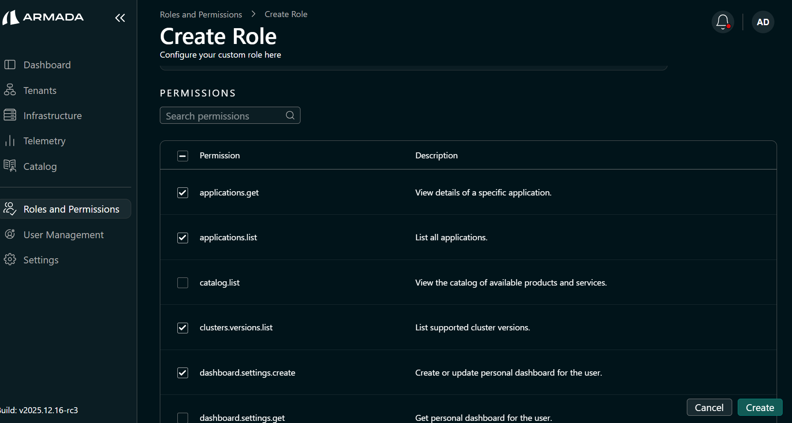Open User Management
The image size is (792, 423).
pyautogui.click(x=63, y=235)
